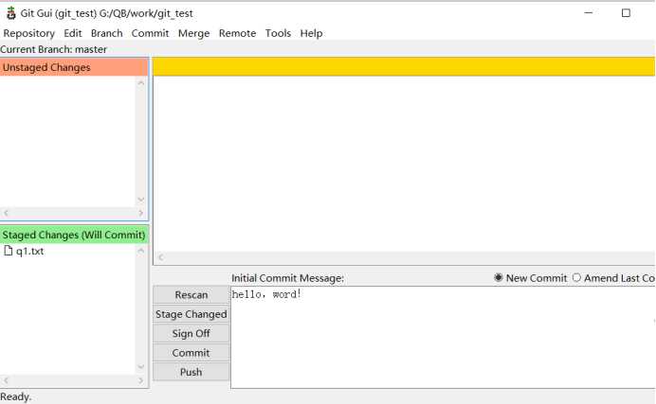The image size is (656, 404).
Task: Click down arrow of Staged Changes vertical scrollbar
Action: tap(141, 367)
